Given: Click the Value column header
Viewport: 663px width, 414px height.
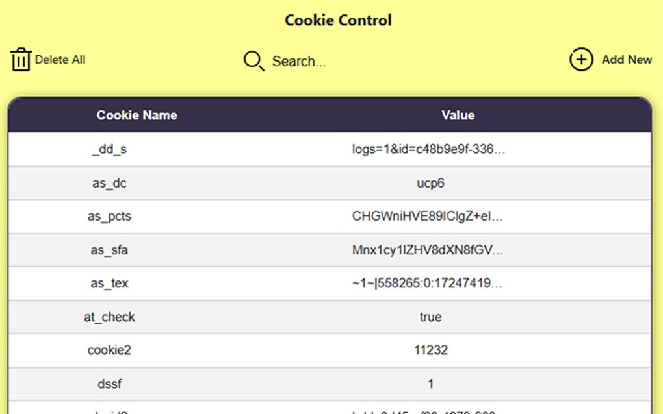Looking at the screenshot, I should click(458, 116).
